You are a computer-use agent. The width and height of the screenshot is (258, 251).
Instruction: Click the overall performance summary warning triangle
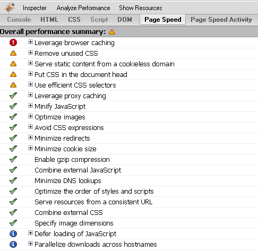click(112, 32)
